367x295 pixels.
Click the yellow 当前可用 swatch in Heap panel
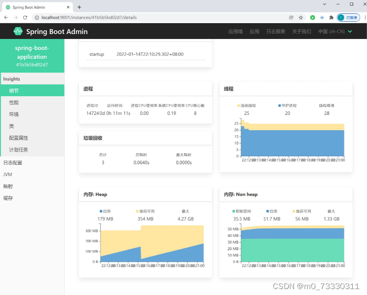point(138,211)
